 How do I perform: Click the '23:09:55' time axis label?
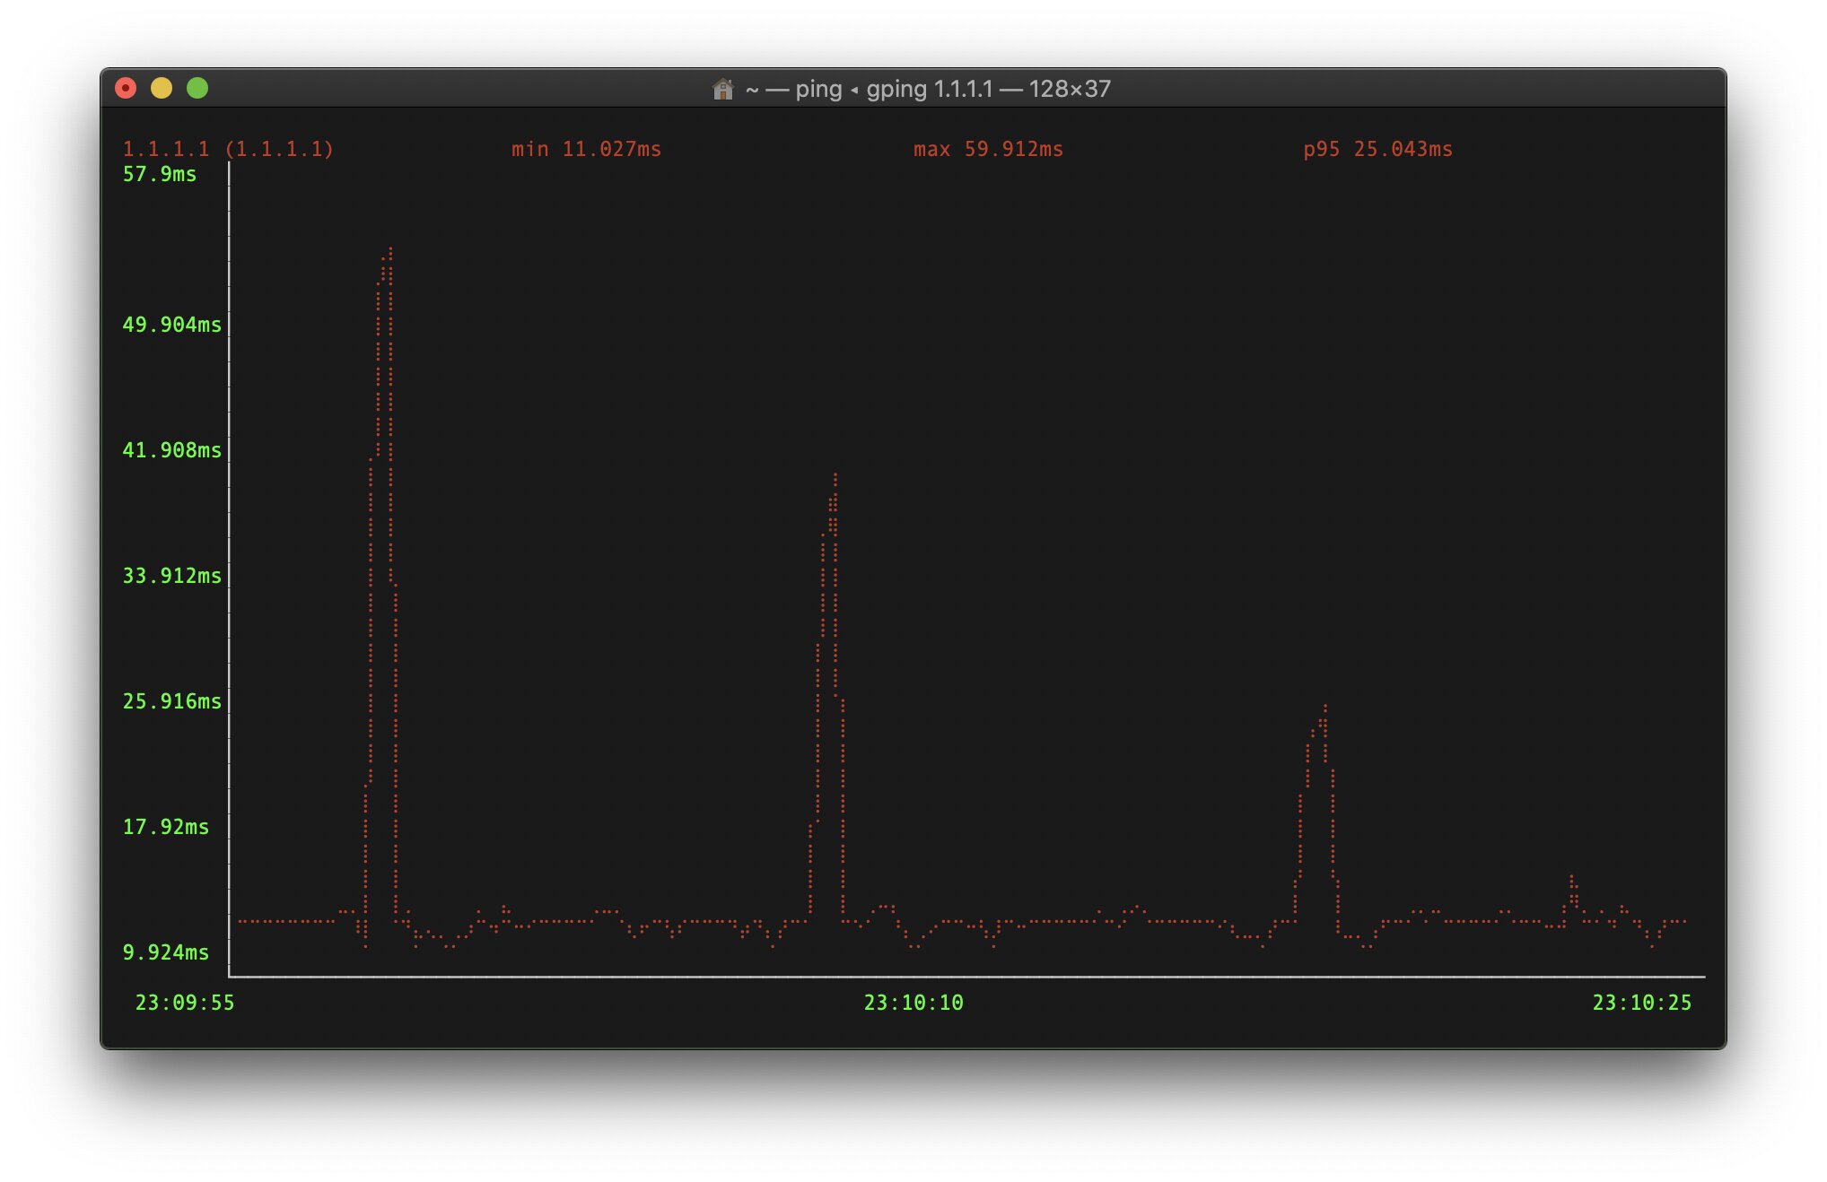[x=185, y=1003]
